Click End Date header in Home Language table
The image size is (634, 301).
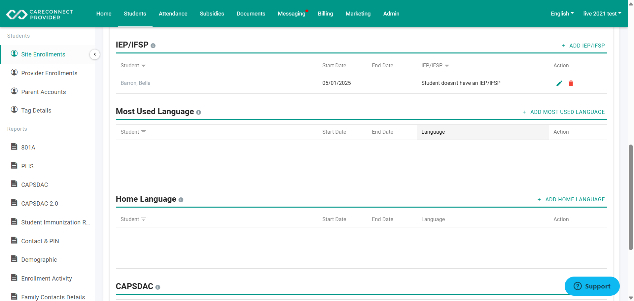pos(382,219)
